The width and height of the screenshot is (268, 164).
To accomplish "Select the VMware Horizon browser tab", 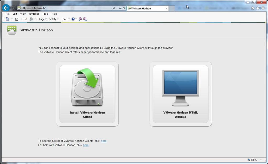I will (x=148, y=8).
